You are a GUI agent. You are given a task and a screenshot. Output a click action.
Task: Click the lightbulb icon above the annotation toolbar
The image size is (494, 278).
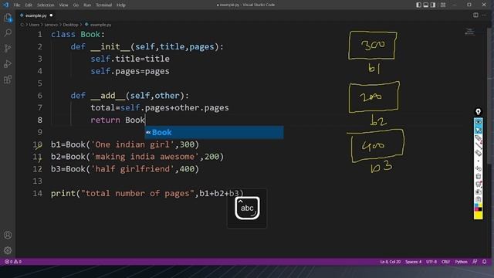[x=479, y=111]
